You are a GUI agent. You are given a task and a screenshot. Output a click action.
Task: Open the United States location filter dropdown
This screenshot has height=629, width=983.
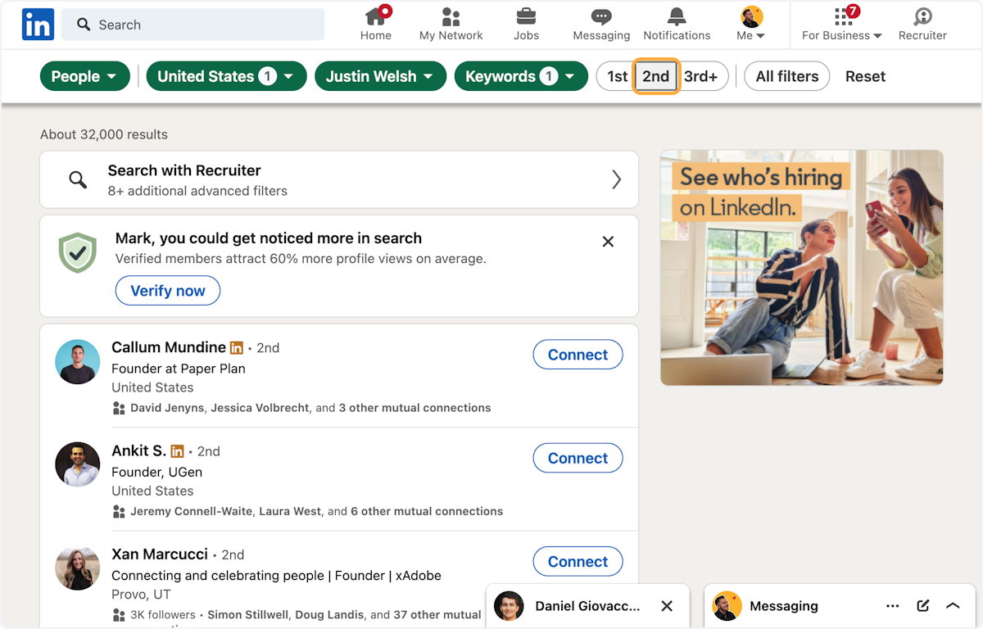226,76
